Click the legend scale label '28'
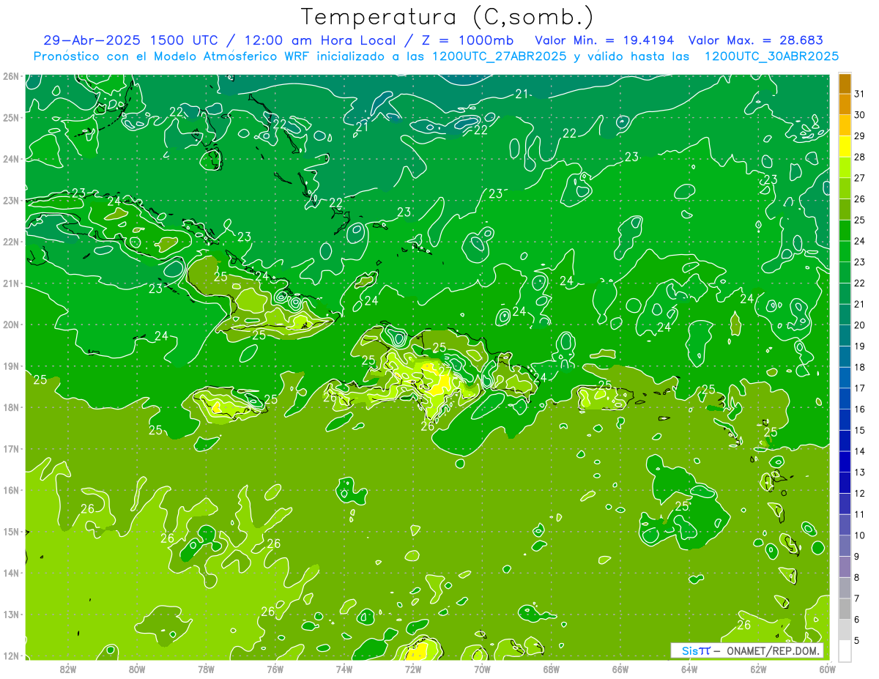The image size is (879, 679). (x=860, y=157)
